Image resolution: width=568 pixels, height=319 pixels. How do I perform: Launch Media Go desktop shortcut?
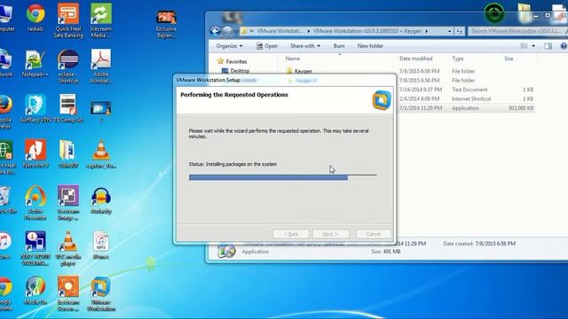pos(35,291)
